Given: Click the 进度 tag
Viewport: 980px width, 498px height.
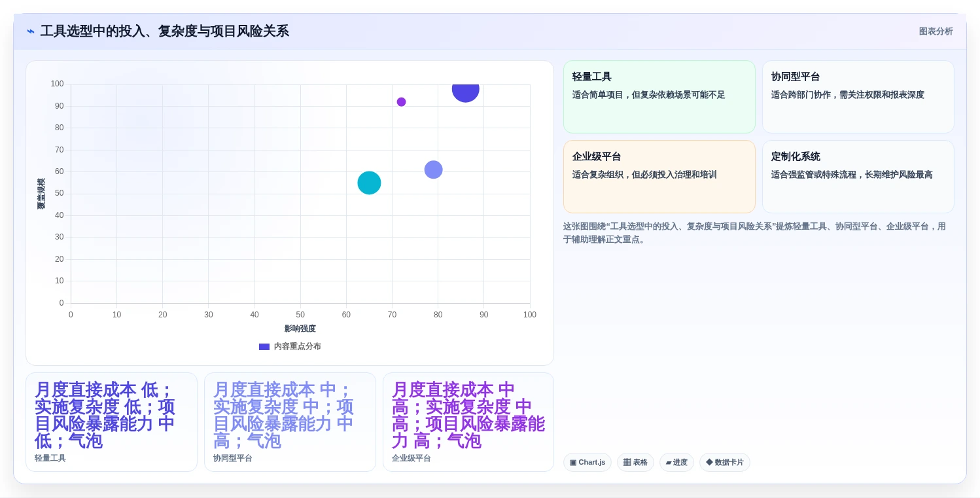Looking at the screenshot, I should (676, 463).
